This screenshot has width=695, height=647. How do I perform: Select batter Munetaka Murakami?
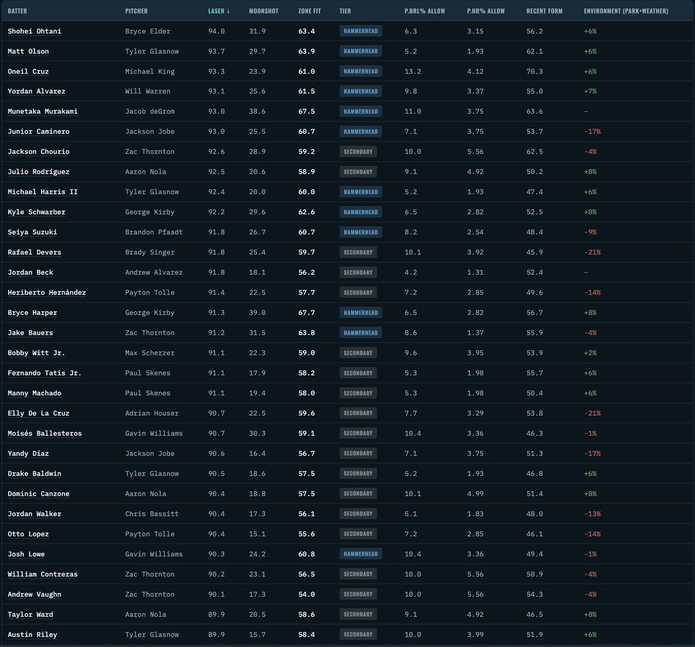[42, 112]
